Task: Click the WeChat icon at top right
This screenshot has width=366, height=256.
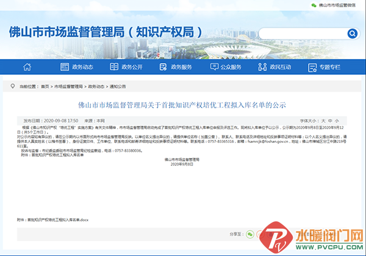Action: coord(314,5)
